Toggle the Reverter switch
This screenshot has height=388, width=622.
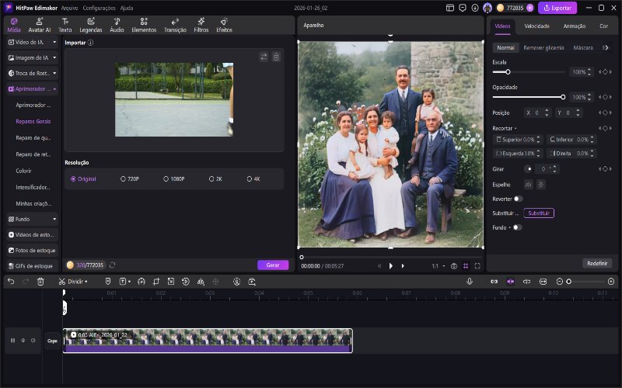click(518, 198)
